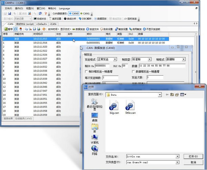207x170 pixels.
Task: Click 启用触发 enable trigger
Action: [x=135, y=29]
